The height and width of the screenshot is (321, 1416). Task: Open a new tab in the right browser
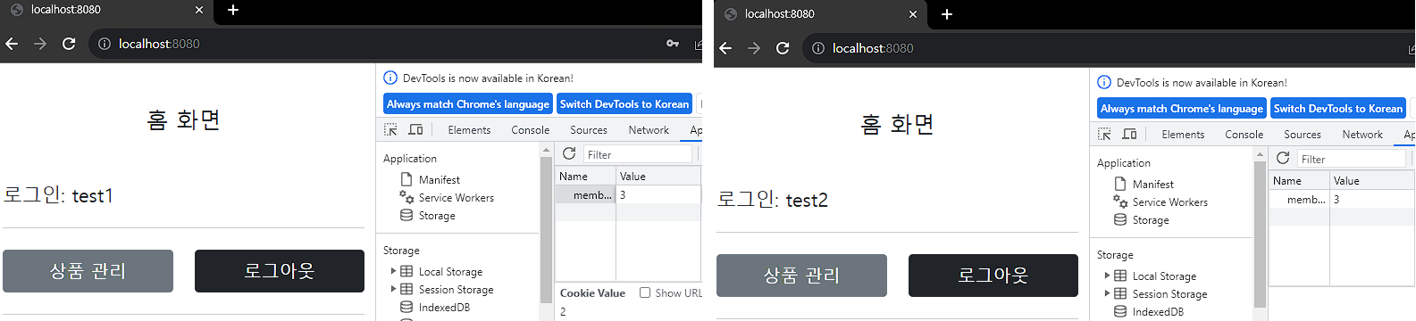click(947, 14)
